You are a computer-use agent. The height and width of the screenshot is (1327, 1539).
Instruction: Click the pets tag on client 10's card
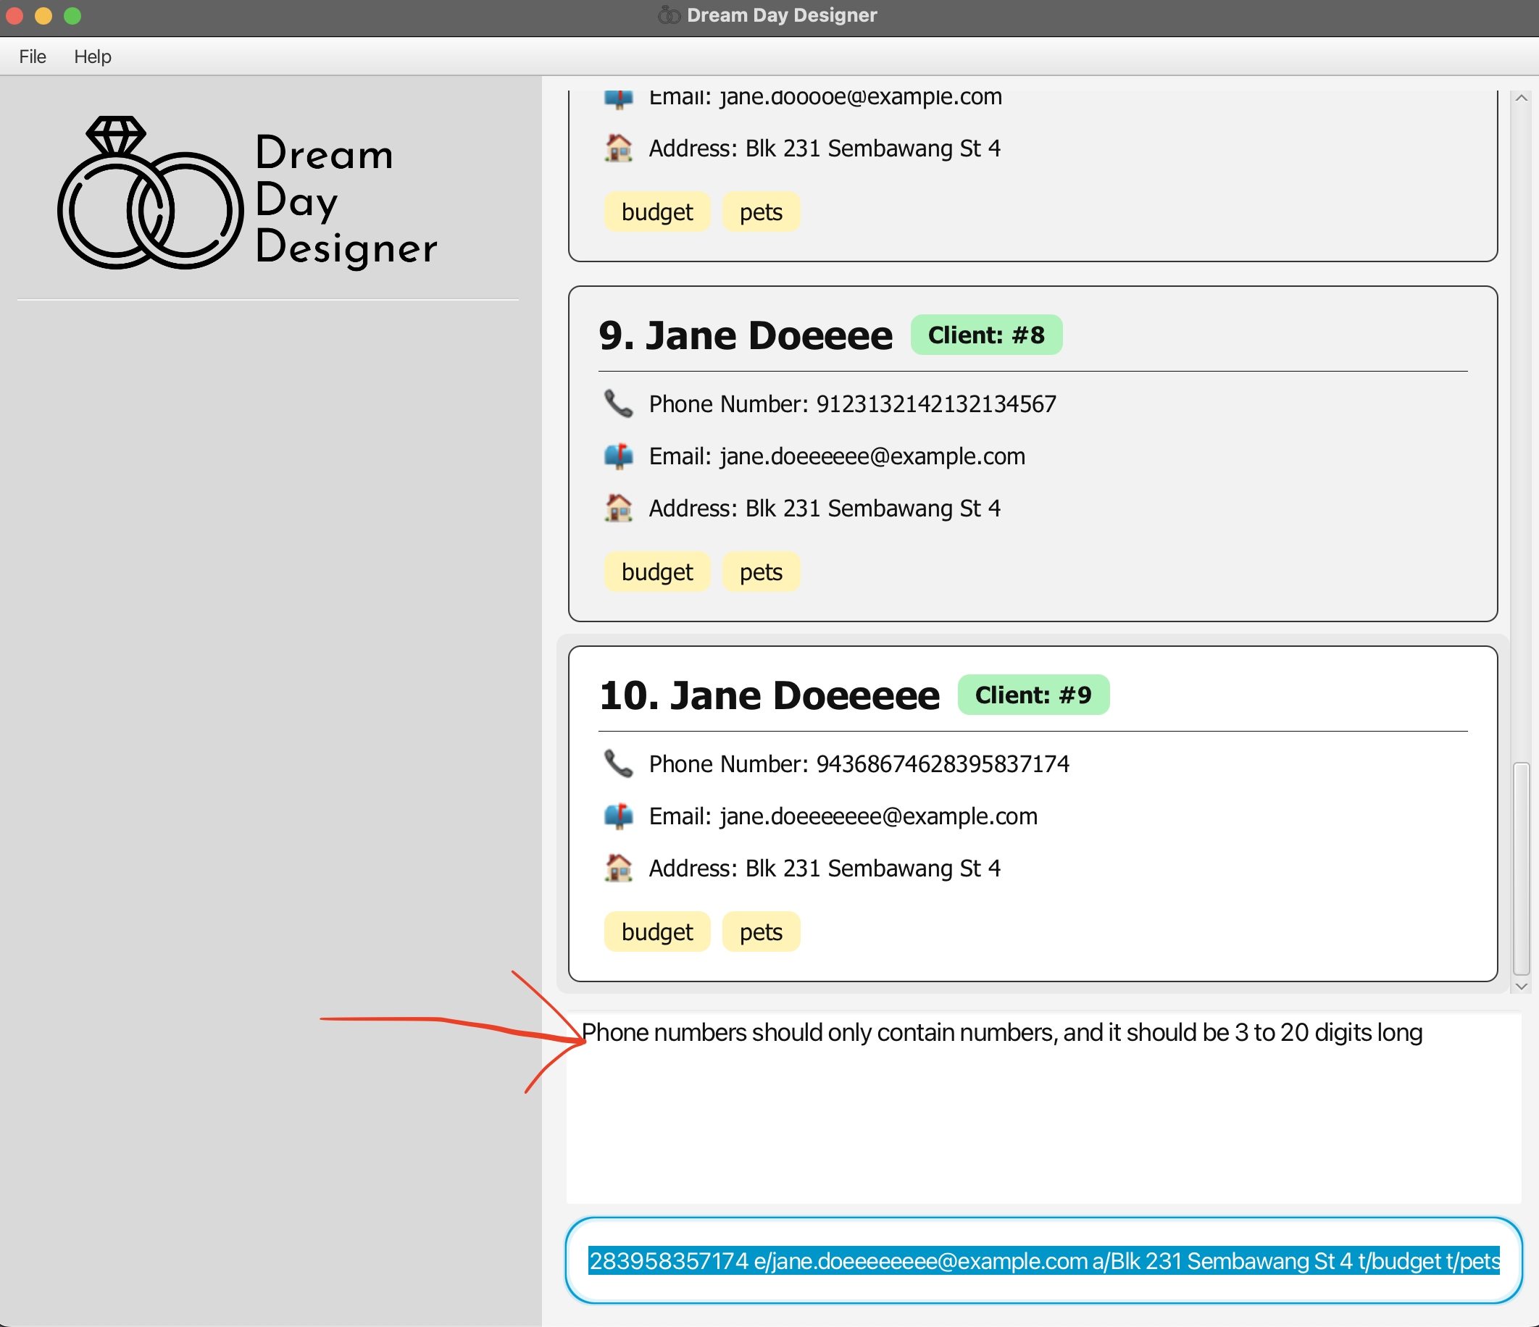(x=761, y=932)
